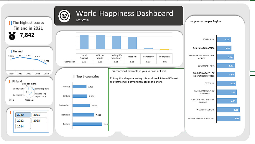Click the 7,842 score value
The height and width of the screenshot is (144, 255).
click(x=27, y=35)
